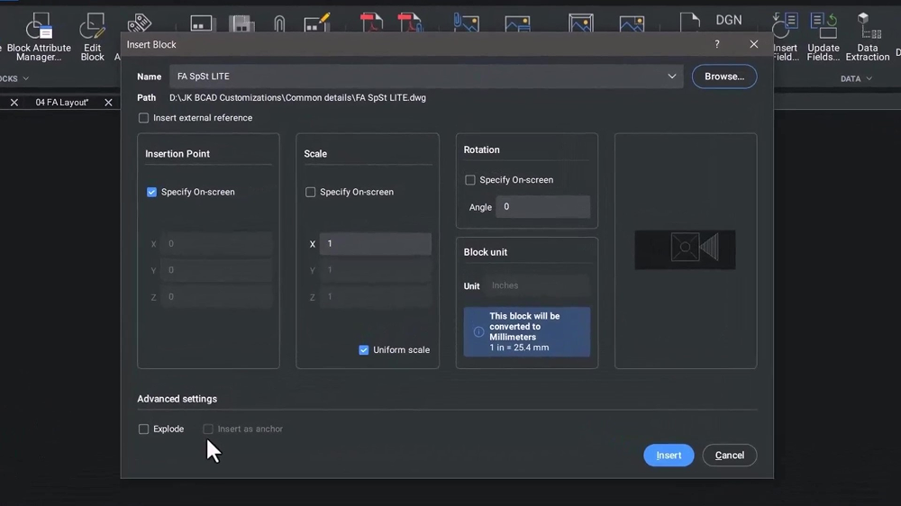The height and width of the screenshot is (506, 901).
Task: Click the first red PDF icon in ribbon
Action: pos(371,23)
